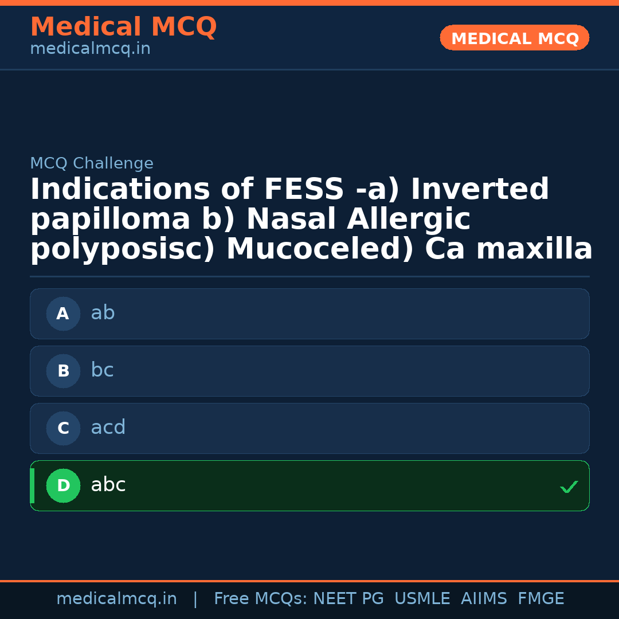Open the medicalmcq.in link in the footer
Screen dimensions: 619x619
coord(116,599)
